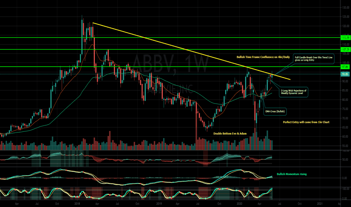Click the 85.00 price axis label
Screen dimensions: 351x207
(x=346, y=91)
